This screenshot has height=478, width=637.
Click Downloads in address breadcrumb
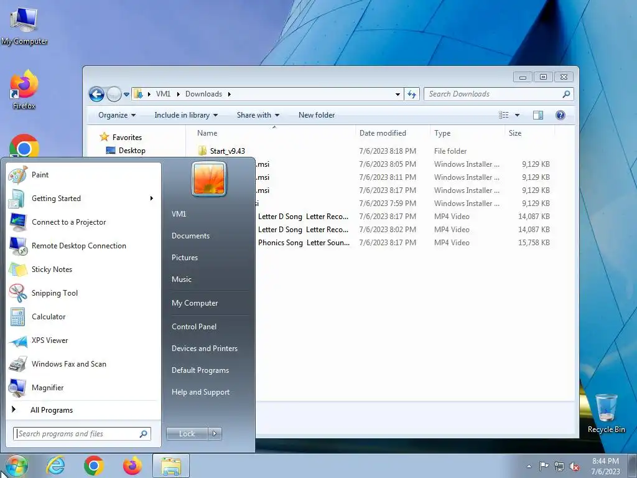pyautogui.click(x=203, y=95)
